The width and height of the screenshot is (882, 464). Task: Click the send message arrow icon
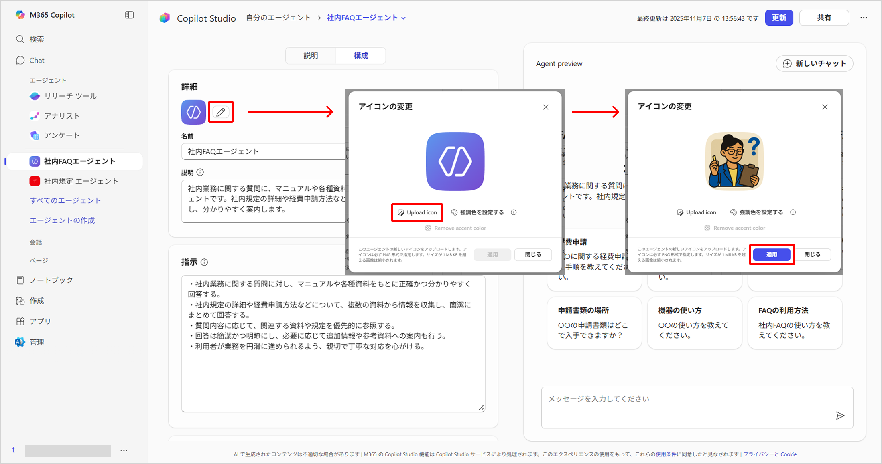click(x=840, y=416)
